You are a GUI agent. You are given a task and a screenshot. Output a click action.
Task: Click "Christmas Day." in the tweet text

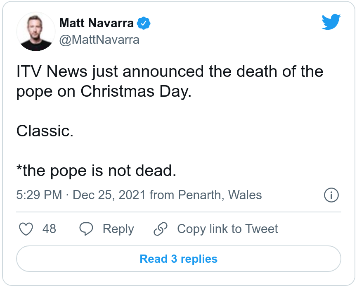tap(136, 92)
